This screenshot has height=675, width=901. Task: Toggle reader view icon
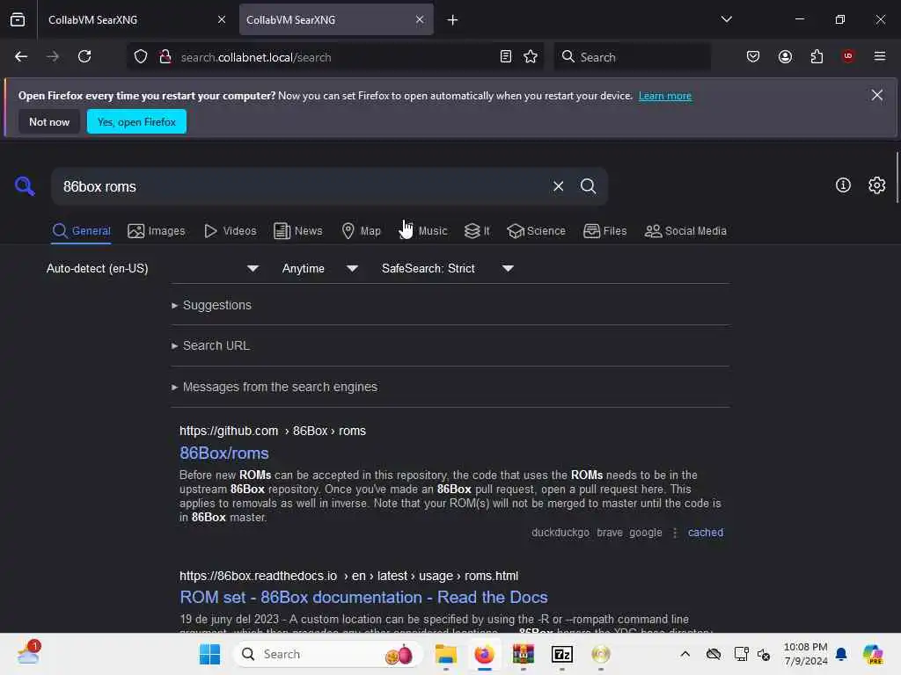click(x=506, y=56)
